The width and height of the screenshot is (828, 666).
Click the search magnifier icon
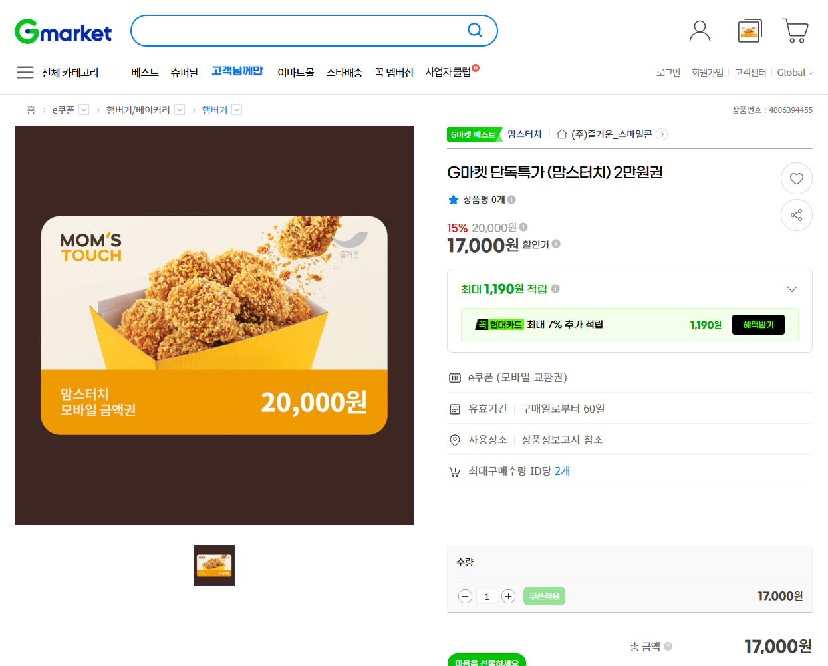pyautogui.click(x=475, y=30)
